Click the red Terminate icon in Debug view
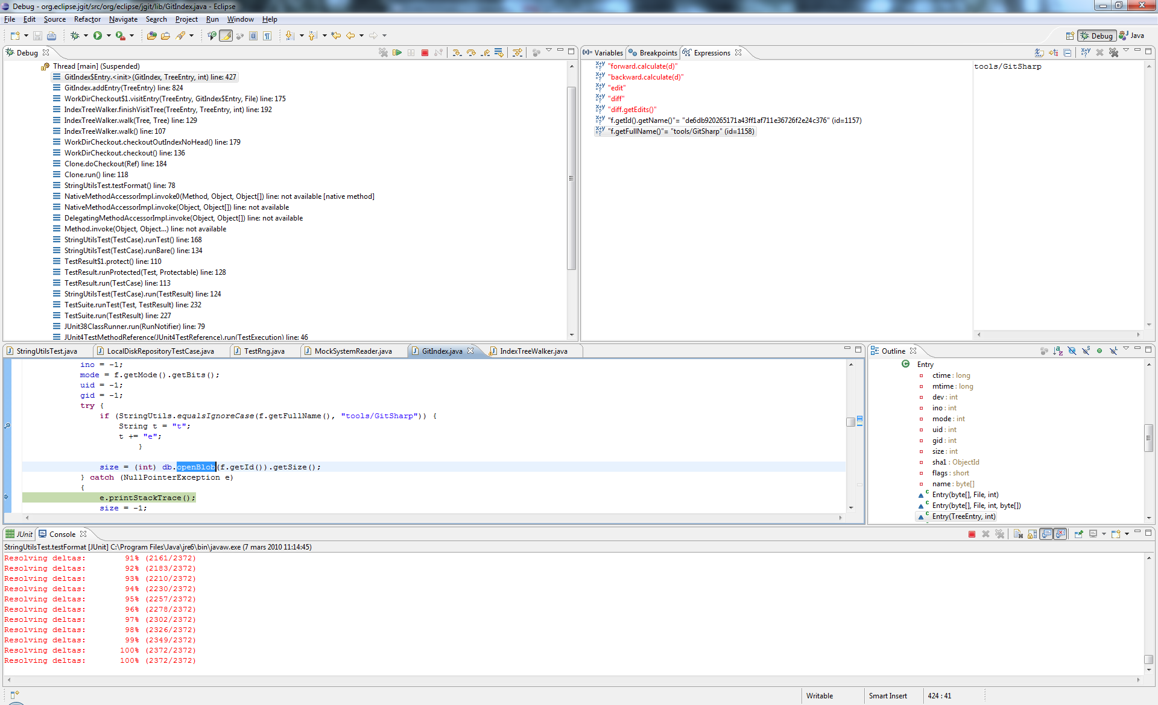 click(425, 53)
